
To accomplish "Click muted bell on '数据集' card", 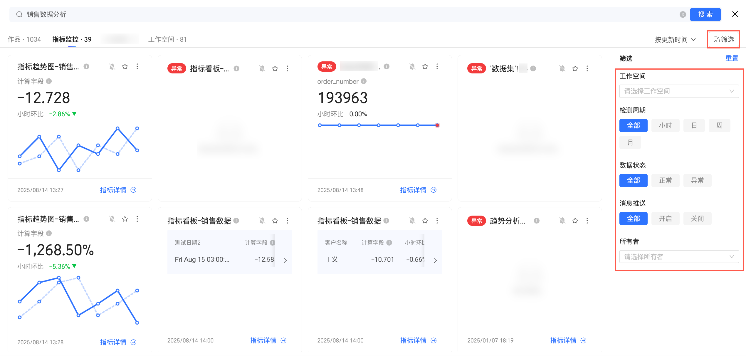I will click(562, 68).
